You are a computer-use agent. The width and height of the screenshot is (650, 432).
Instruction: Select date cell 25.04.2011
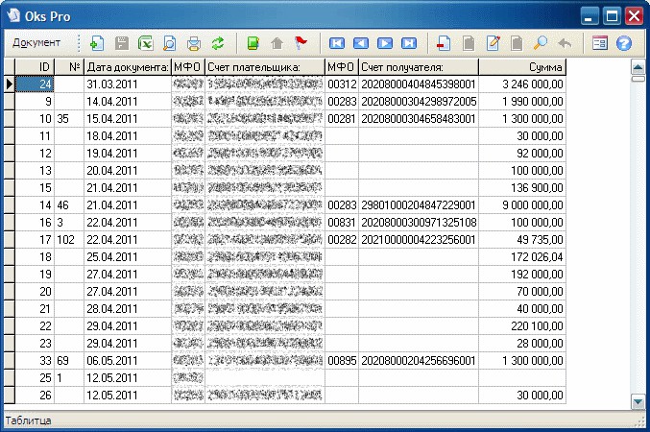[x=128, y=257]
